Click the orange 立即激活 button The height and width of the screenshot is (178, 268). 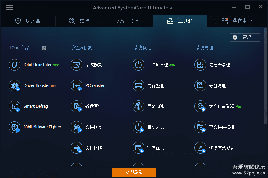pos(134,172)
